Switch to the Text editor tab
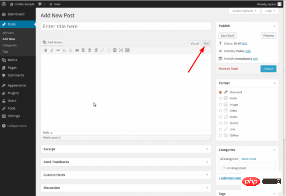 pos(206,43)
